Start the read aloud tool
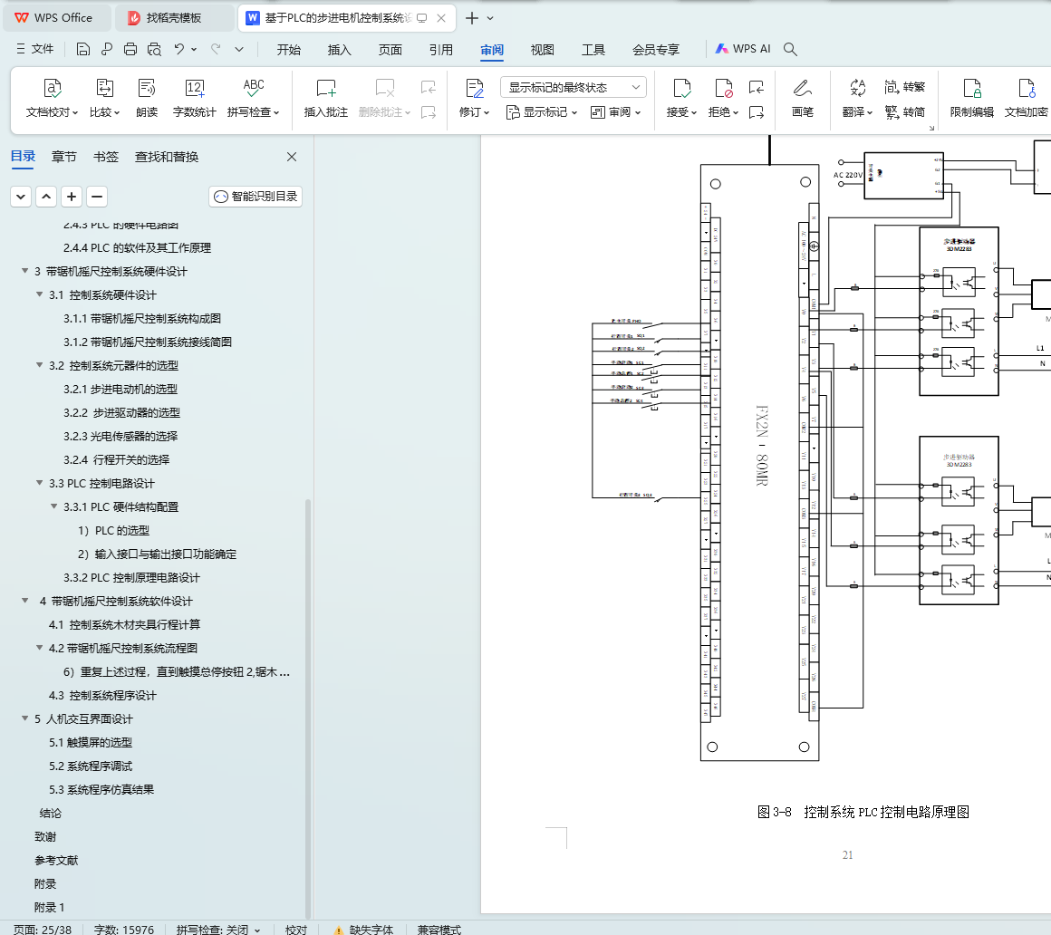Image resolution: width=1051 pixels, height=935 pixels. click(x=147, y=99)
